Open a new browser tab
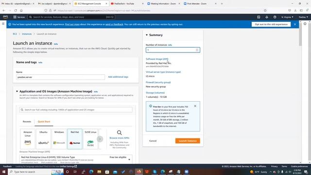Screen dimensions: 311x175 [x=222, y=3]
